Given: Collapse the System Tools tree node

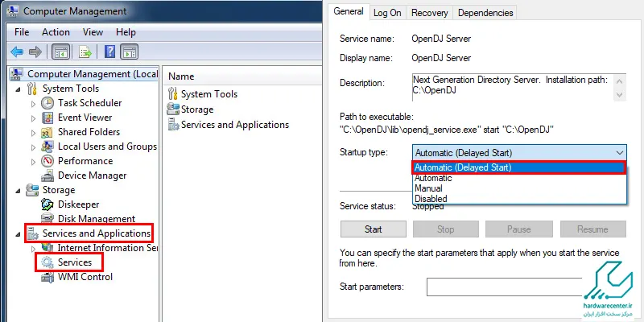Looking at the screenshot, I should [x=18, y=89].
